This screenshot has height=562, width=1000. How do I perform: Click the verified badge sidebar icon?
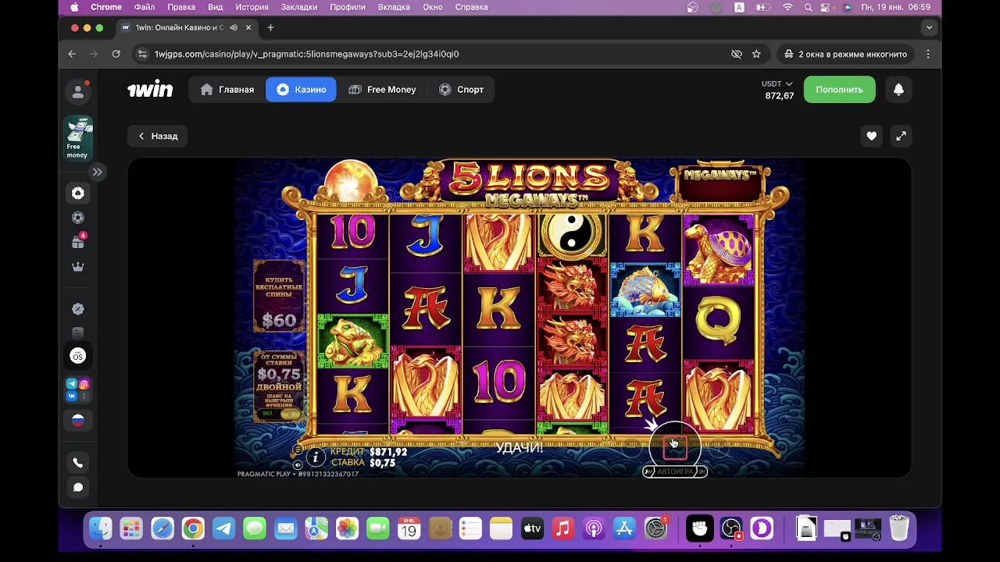point(78,309)
